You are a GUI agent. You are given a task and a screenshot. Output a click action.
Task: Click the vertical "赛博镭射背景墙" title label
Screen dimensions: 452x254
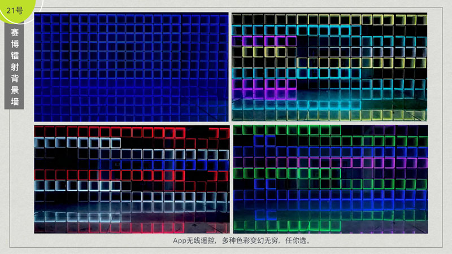pos(15,67)
